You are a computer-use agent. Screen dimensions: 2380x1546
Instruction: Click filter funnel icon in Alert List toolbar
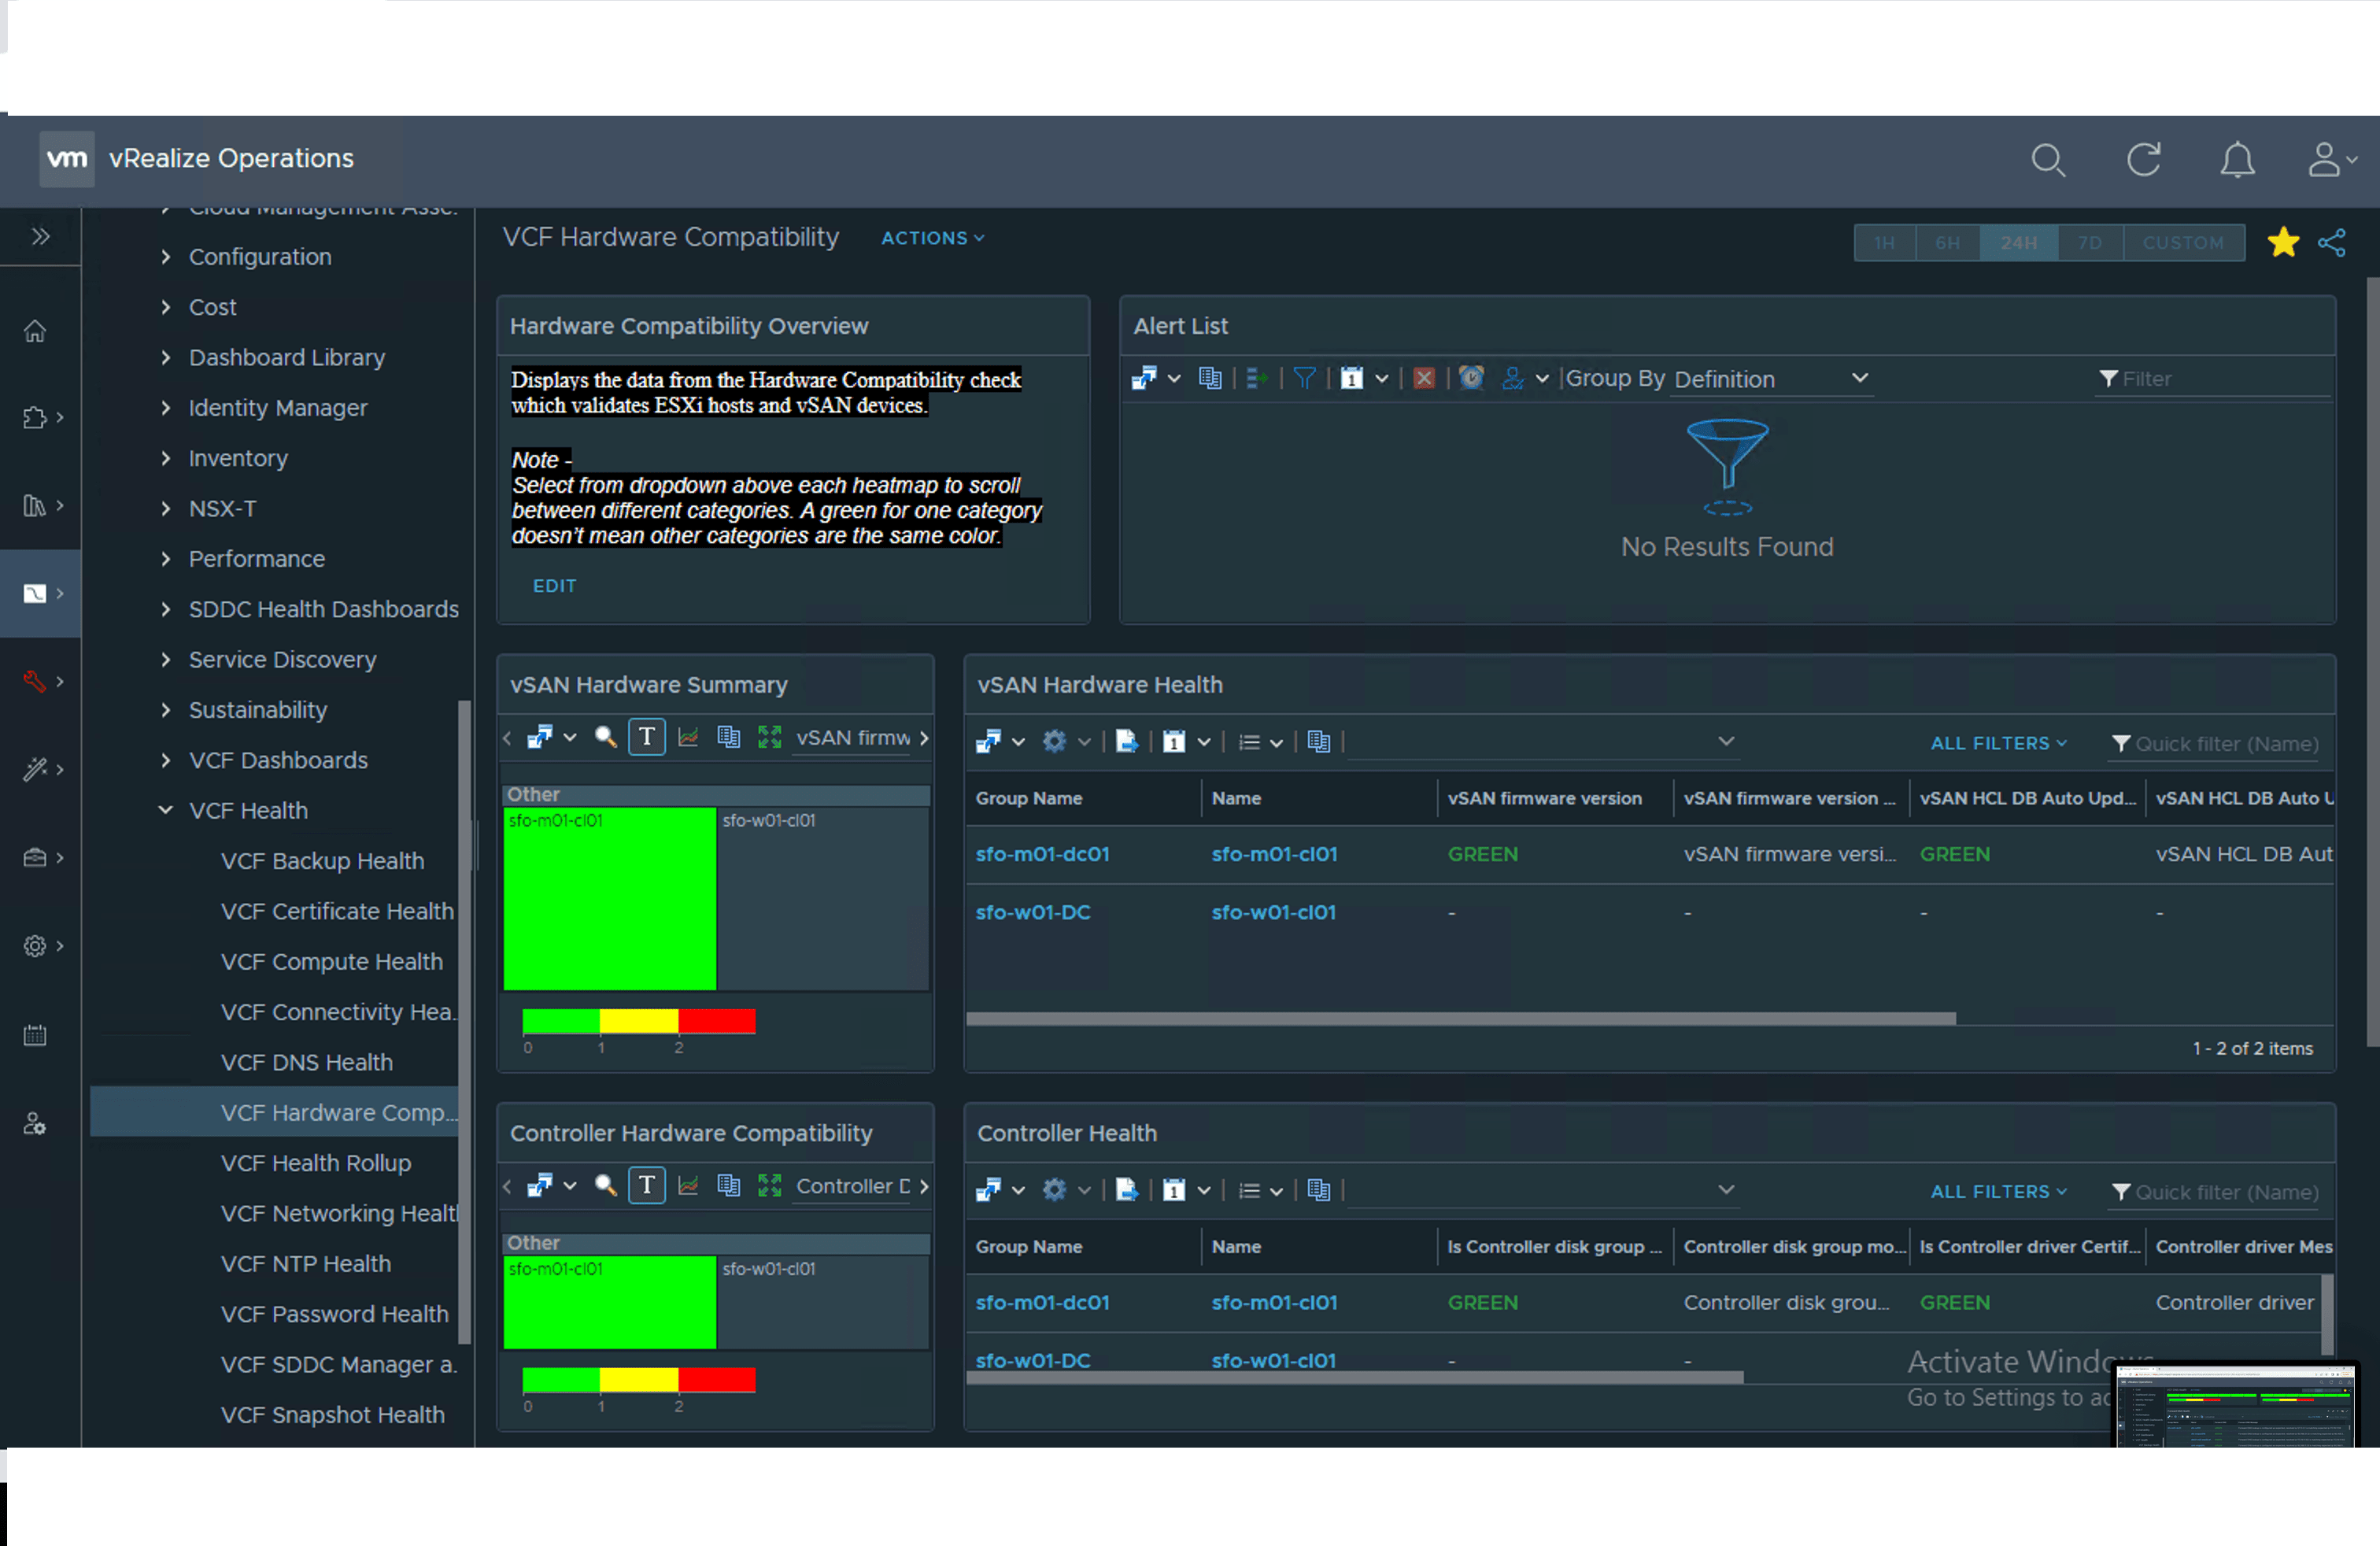[x=1304, y=378]
